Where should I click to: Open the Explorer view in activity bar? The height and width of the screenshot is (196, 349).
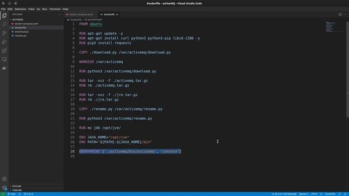pyautogui.click(x=4, y=16)
